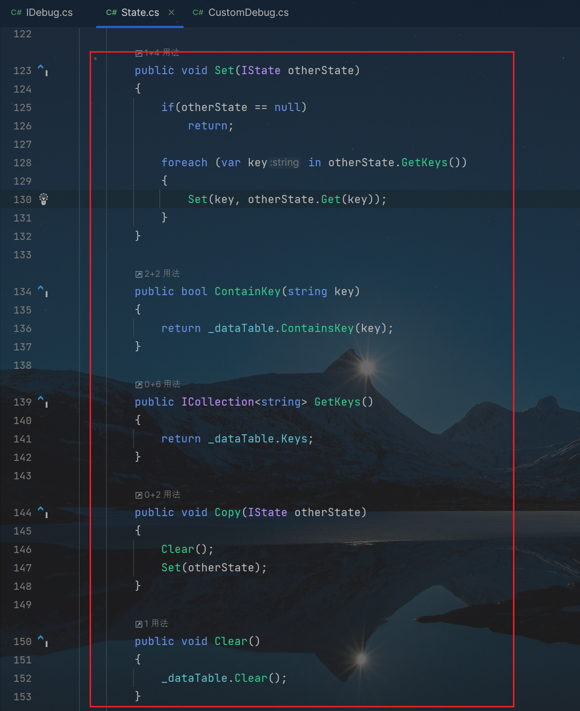Viewport: 580px width, 711px height.
Task: Click the GetKeys method declaration on line 139
Action: 337,402
